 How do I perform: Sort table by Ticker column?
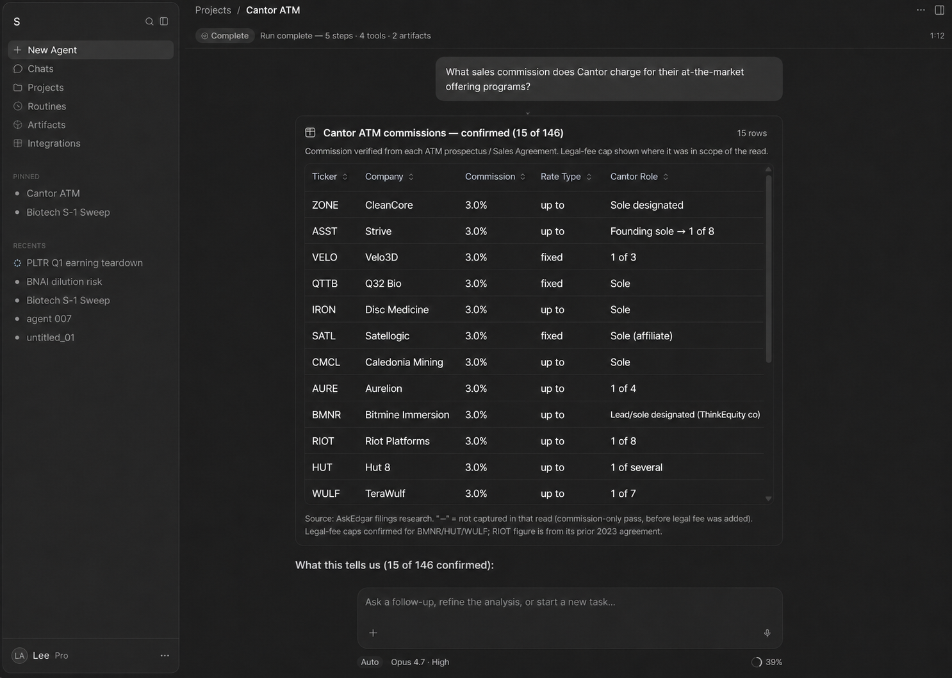click(330, 177)
